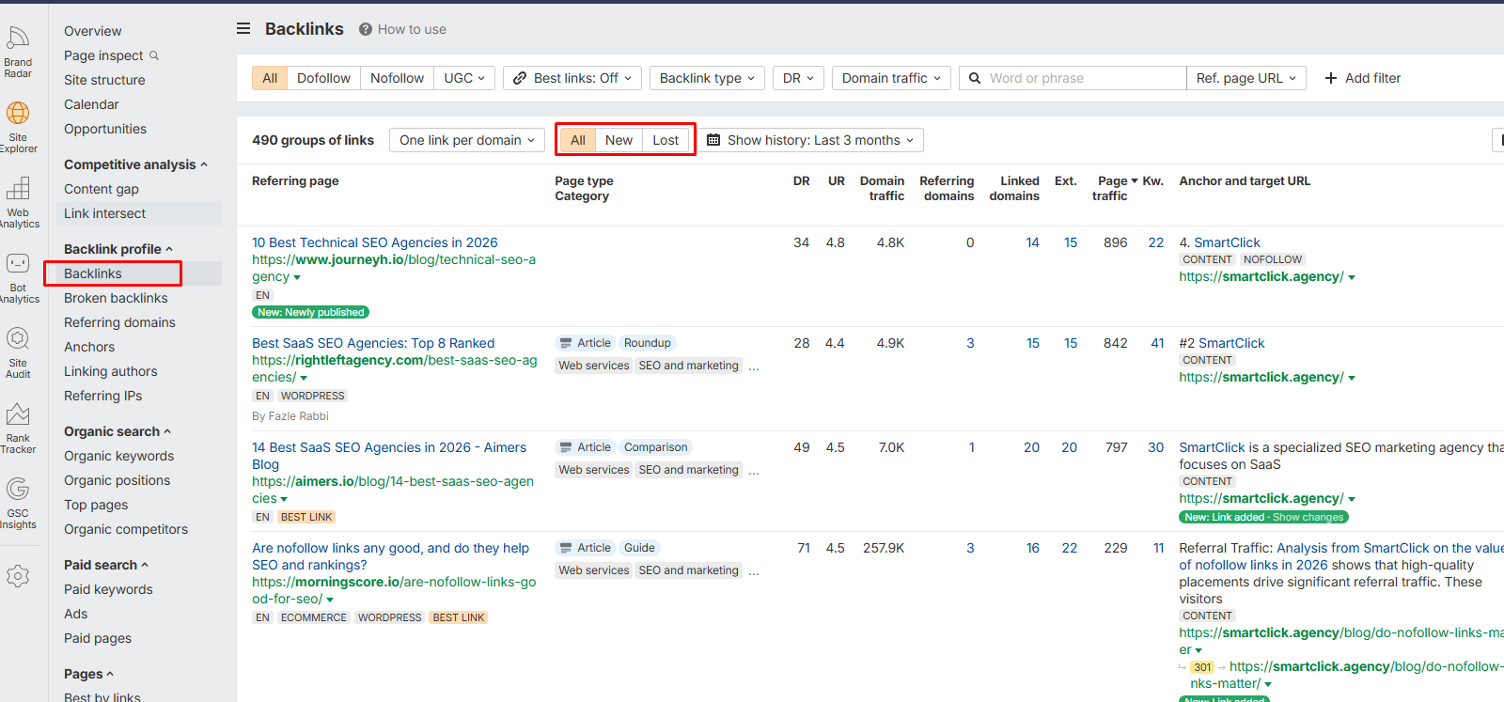The width and height of the screenshot is (1504, 702).
Task: Select the Dofollow filter
Action: point(323,78)
